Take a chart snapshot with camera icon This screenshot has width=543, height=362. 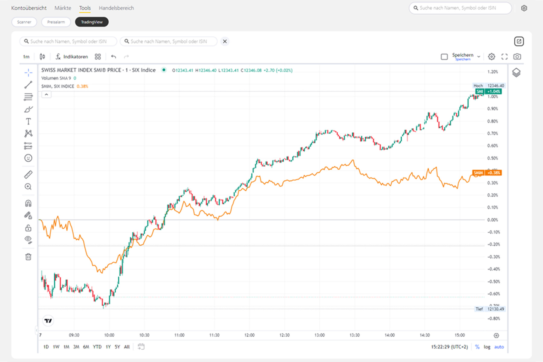coord(517,57)
